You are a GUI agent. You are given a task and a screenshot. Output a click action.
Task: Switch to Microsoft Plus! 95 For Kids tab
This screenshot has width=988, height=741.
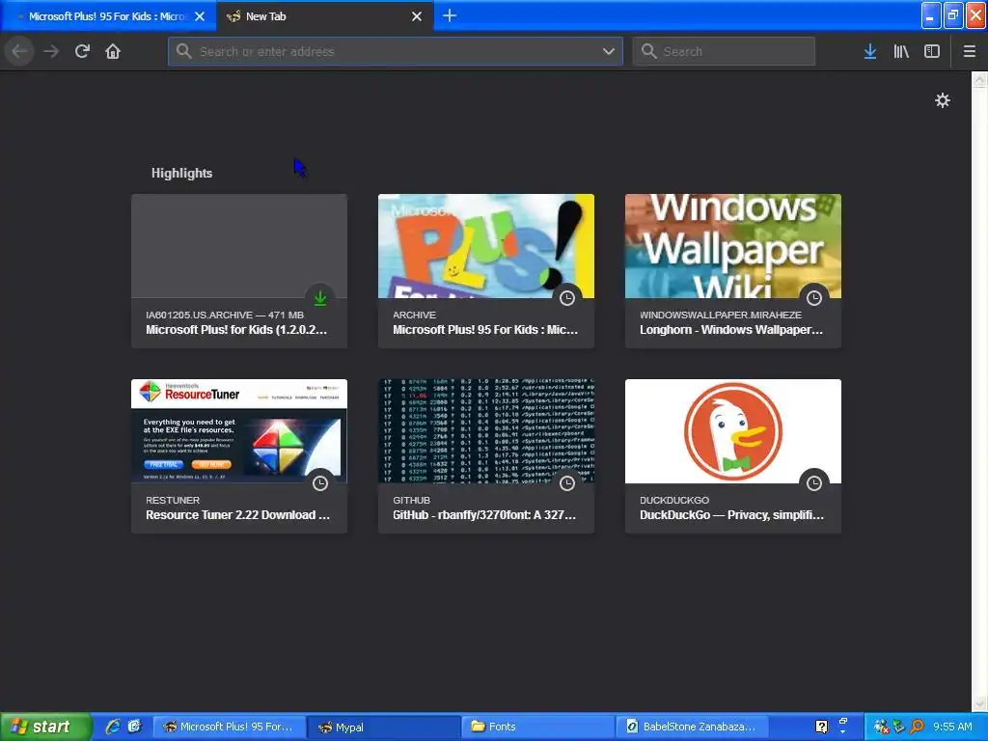[108, 16]
